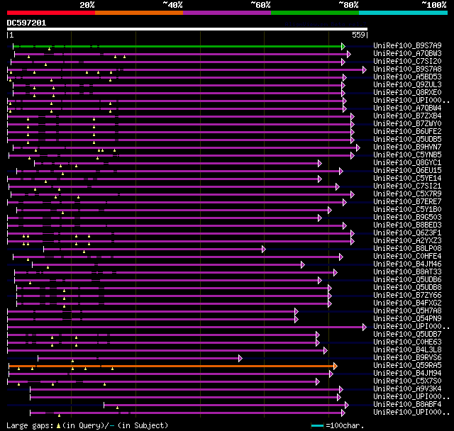This screenshot has width=454, height=431.
Task: Select the UniRef100_B4FXG2 label
Action: coord(407,303)
